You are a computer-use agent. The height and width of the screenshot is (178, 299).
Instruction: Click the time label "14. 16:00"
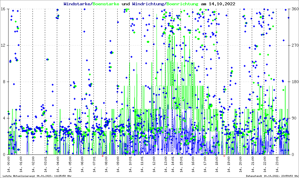193,164
